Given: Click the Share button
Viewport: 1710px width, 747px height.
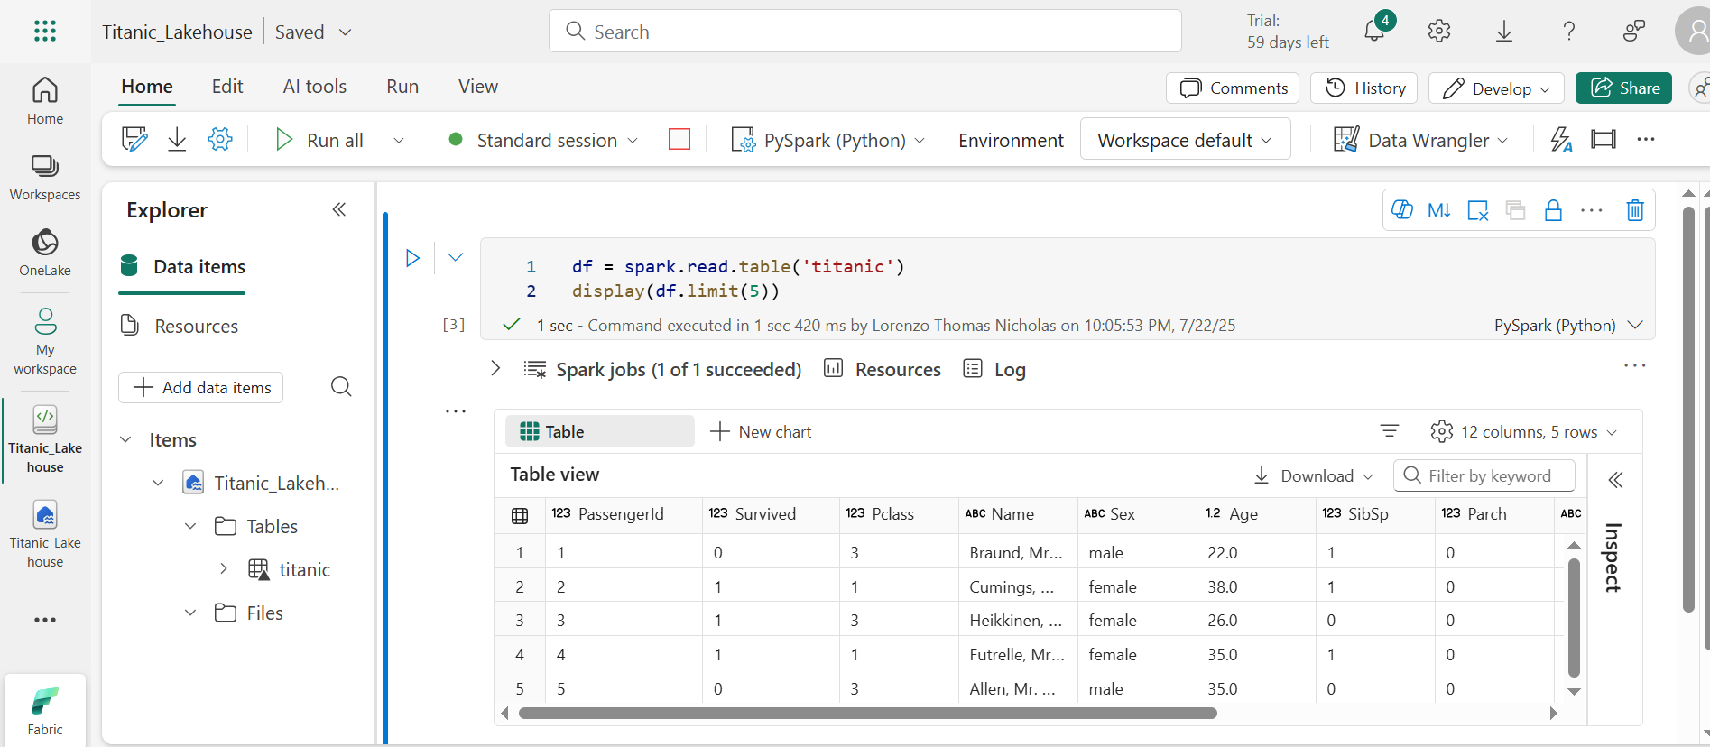Looking at the screenshot, I should point(1623,88).
